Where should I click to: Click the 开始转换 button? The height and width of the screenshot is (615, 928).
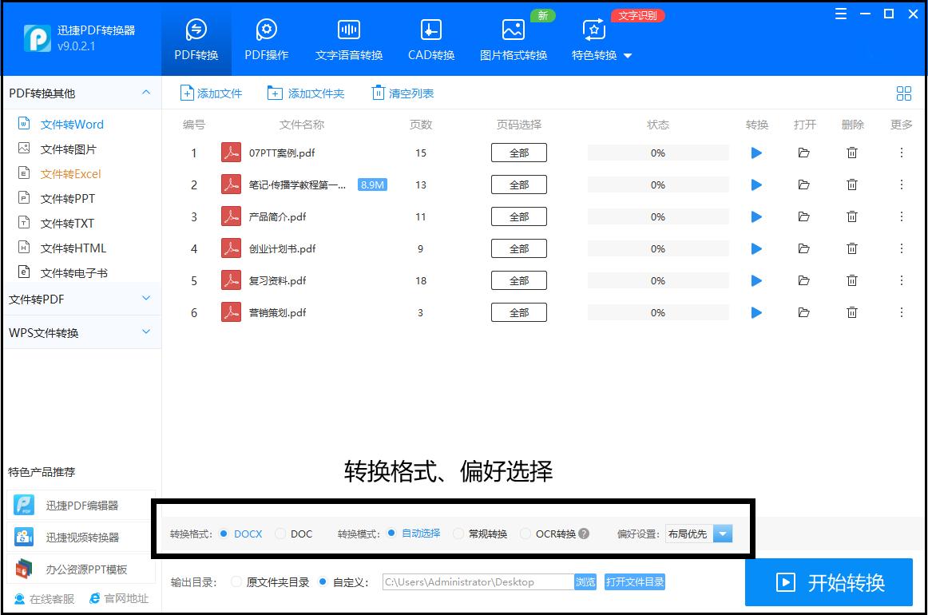(829, 582)
